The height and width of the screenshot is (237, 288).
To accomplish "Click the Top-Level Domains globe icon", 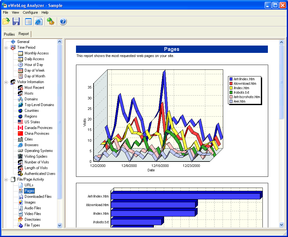I will [x=20, y=105].
